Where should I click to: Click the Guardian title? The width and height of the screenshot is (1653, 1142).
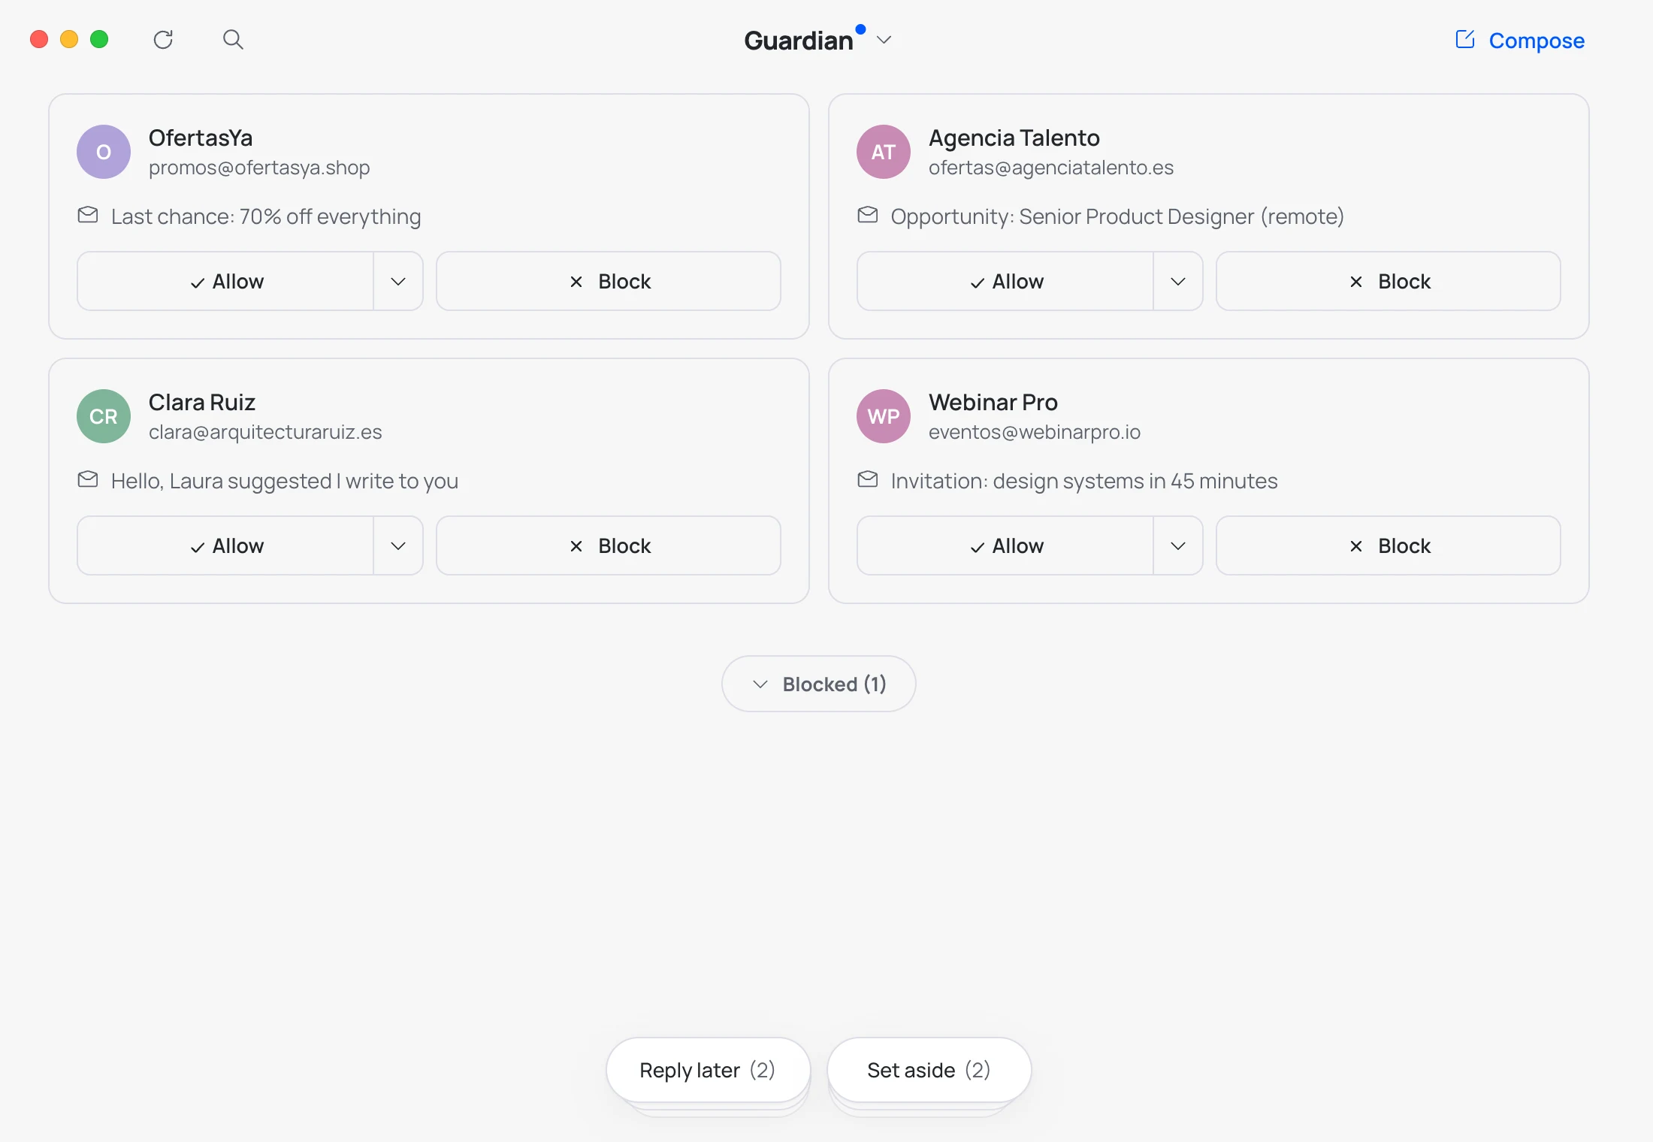click(x=799, y=41)
